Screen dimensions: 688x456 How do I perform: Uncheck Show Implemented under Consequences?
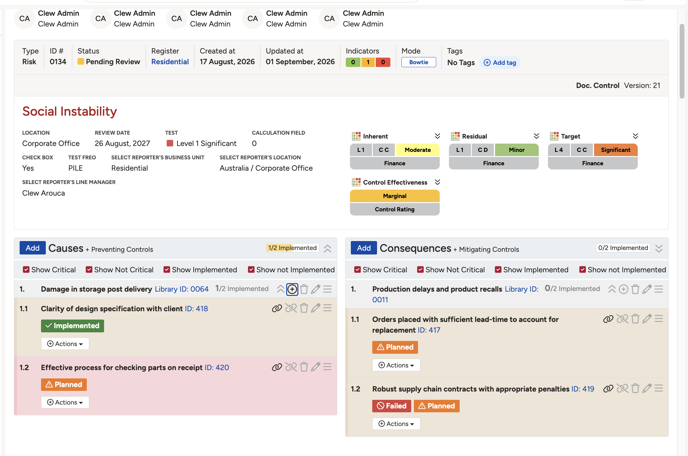click(498, 270)
